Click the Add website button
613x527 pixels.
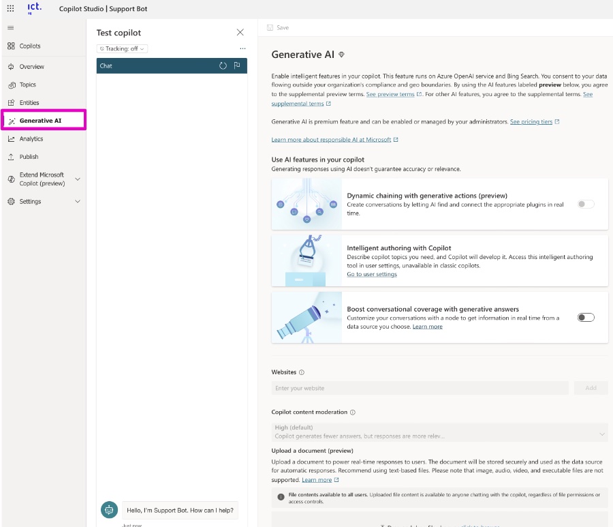click(x=591, y=388)
